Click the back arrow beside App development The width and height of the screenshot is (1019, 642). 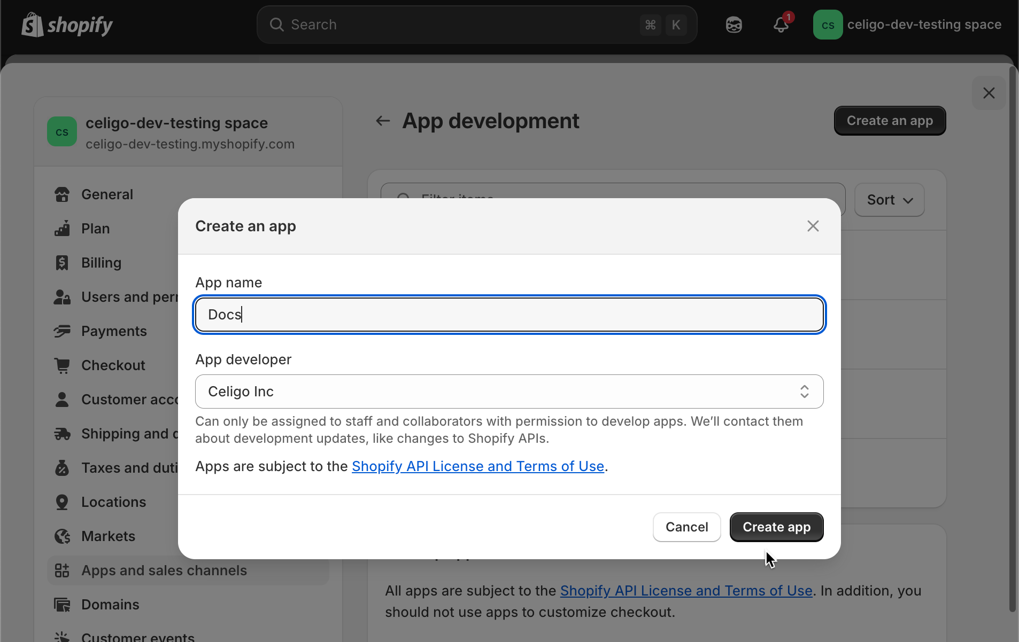pyautogui.click(x=382, y=121)
